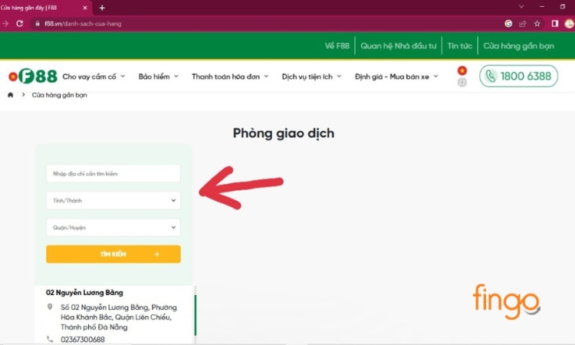
Task: Open Cửa hàng gần bạn top link
Action: [518, 46]
